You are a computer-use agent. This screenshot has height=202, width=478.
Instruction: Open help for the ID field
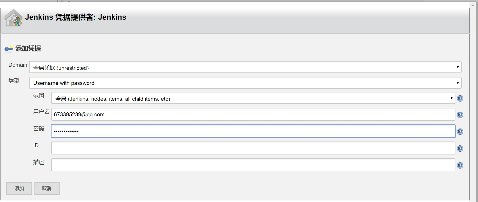(460, 149)
